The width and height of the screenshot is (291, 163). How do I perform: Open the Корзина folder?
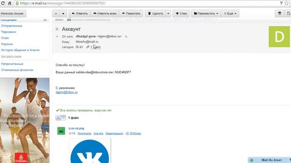pyautogui.click(x=7, y=44)
